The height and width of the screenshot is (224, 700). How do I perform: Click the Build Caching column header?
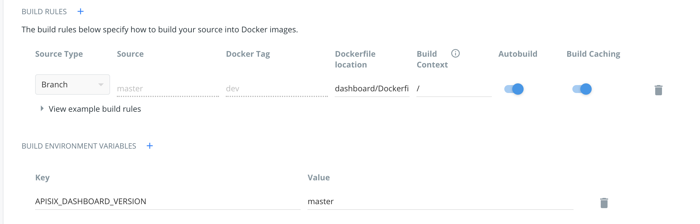[593, 54]
